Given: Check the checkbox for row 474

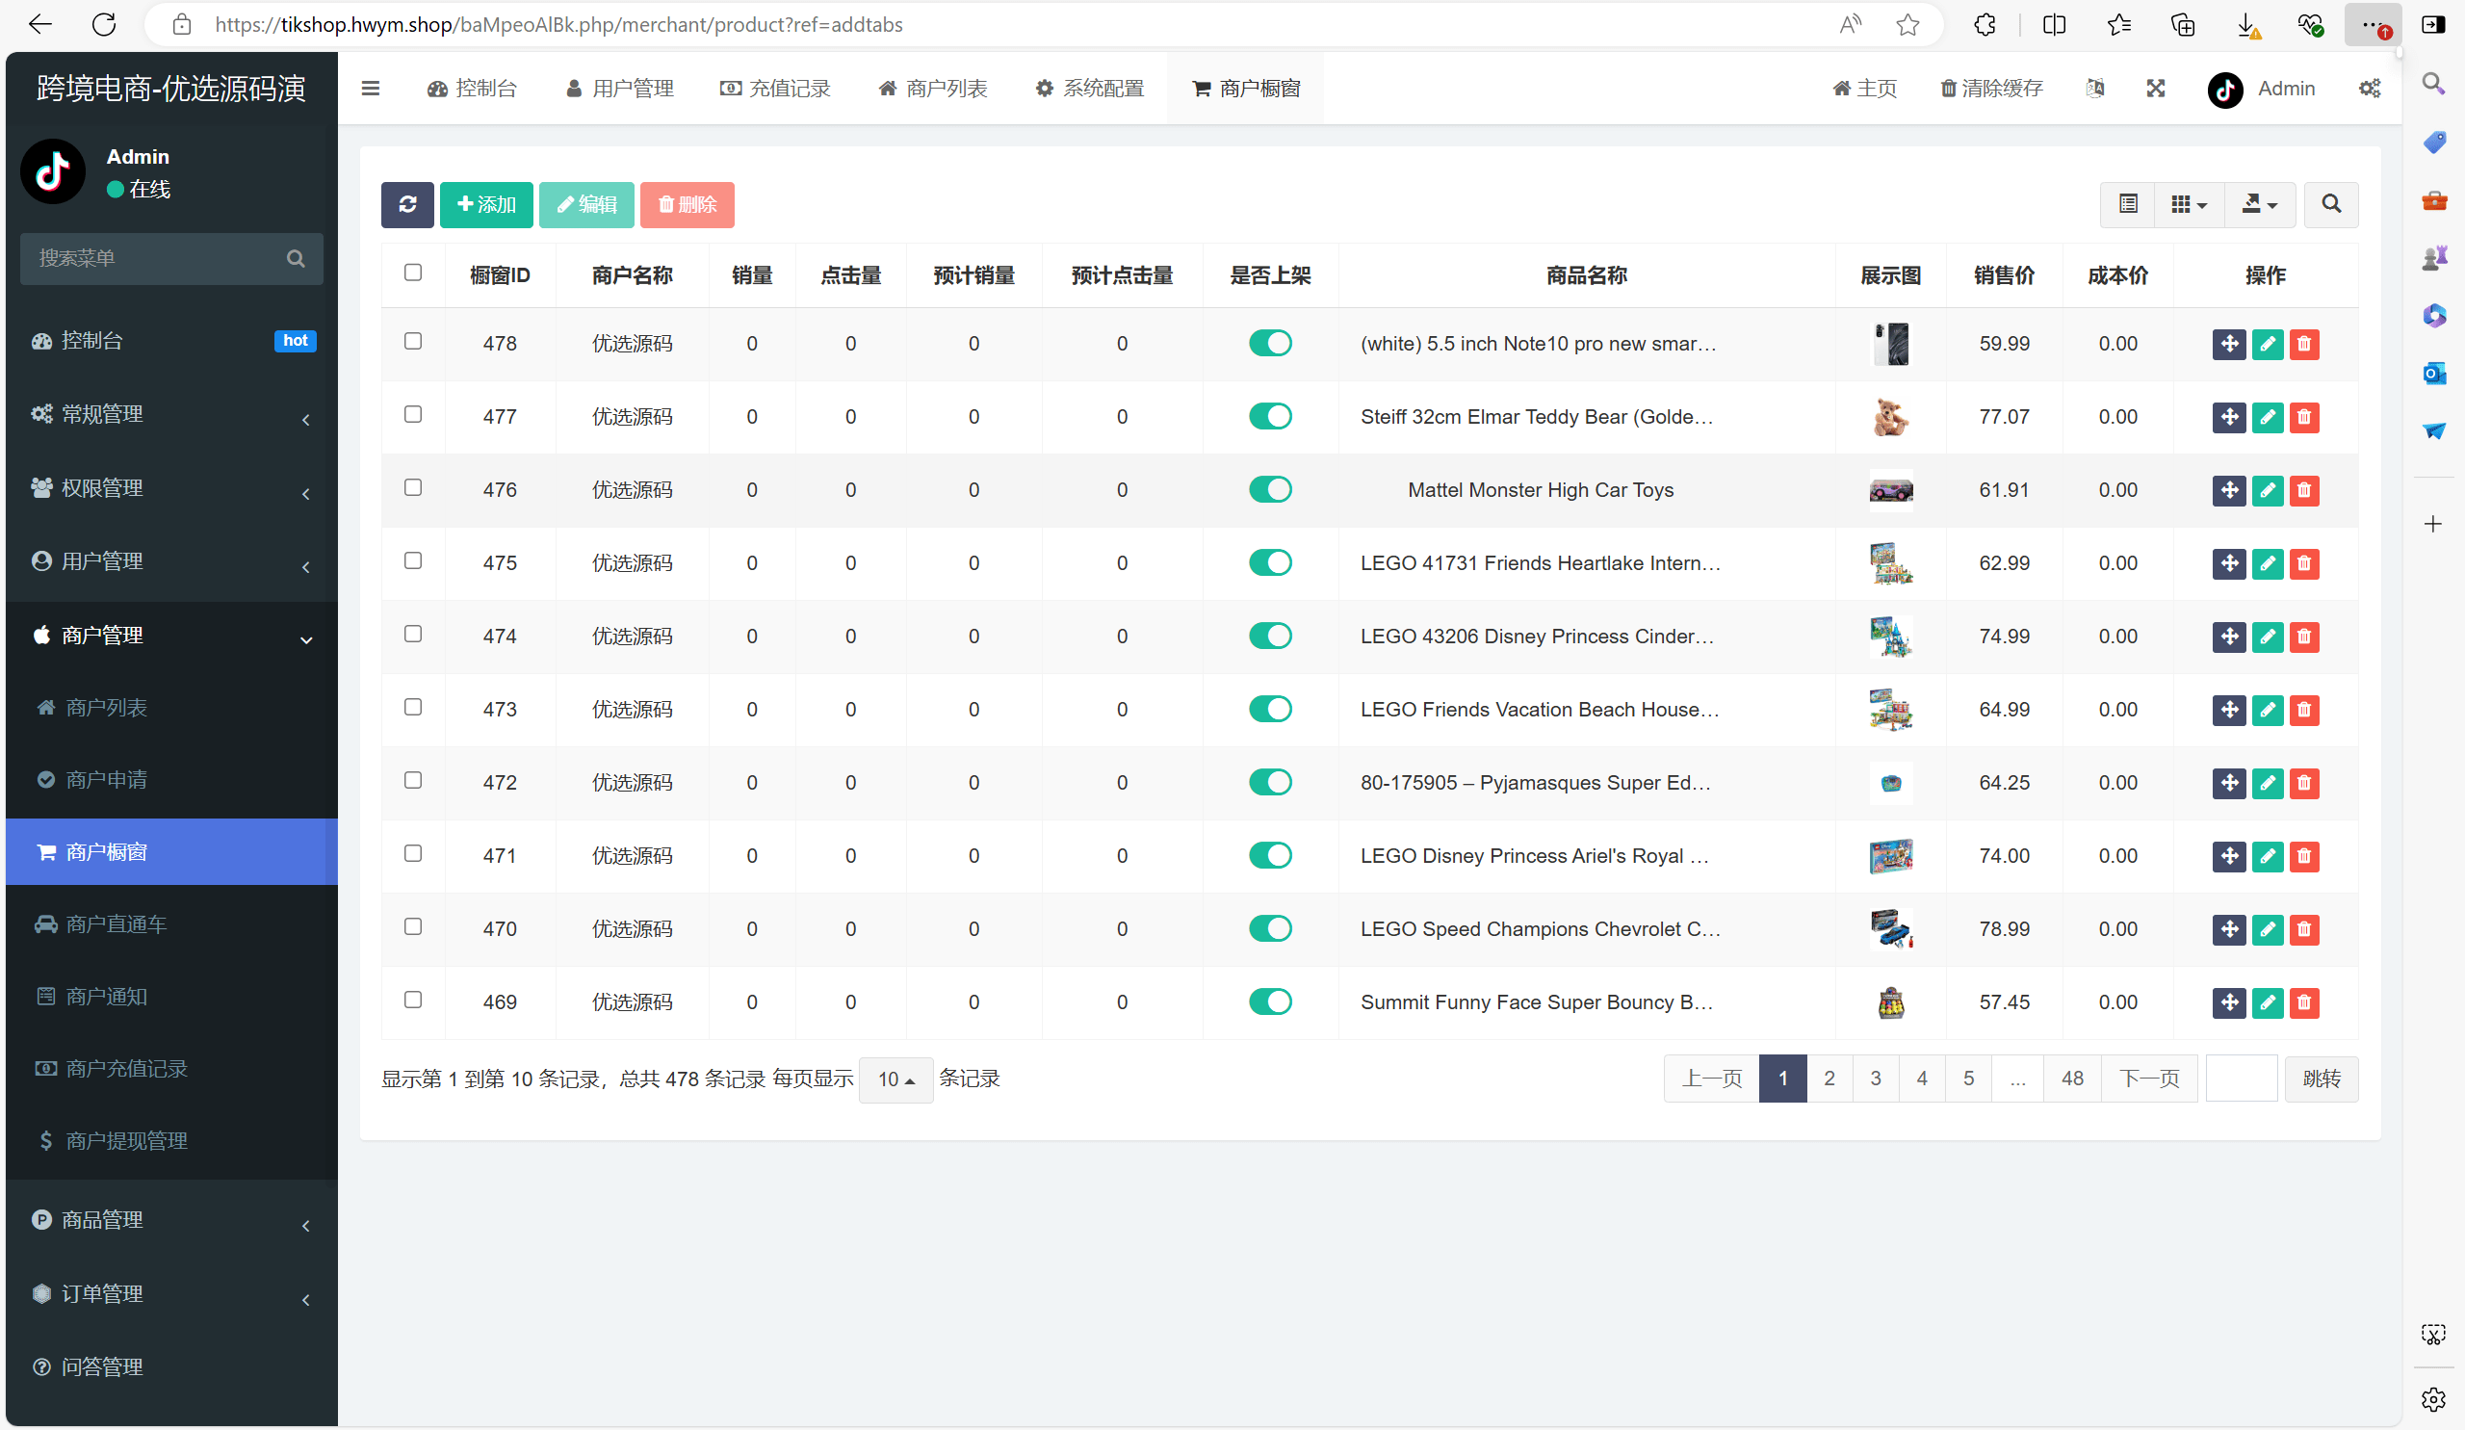Looking at the screenshot, I should click(x=413, y=634).
